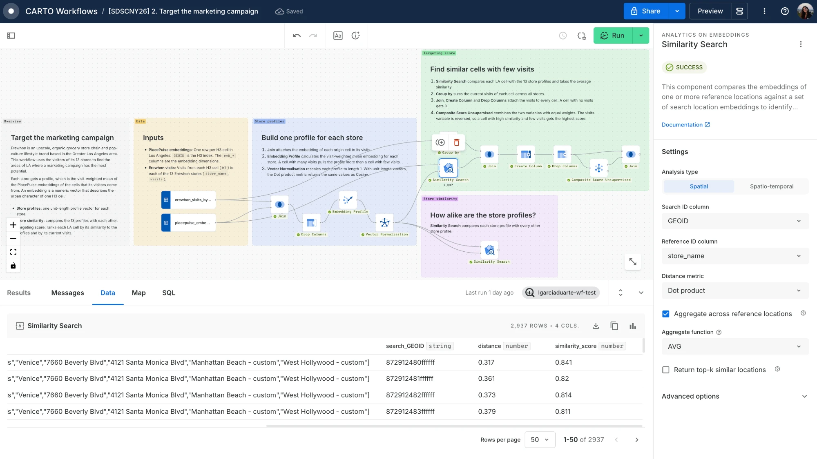Open the schedule clock icon
The height and width of the screenshot is (459, 817).
pos(563,35)
